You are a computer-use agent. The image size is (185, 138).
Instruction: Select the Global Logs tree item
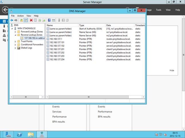coord(26,48)
